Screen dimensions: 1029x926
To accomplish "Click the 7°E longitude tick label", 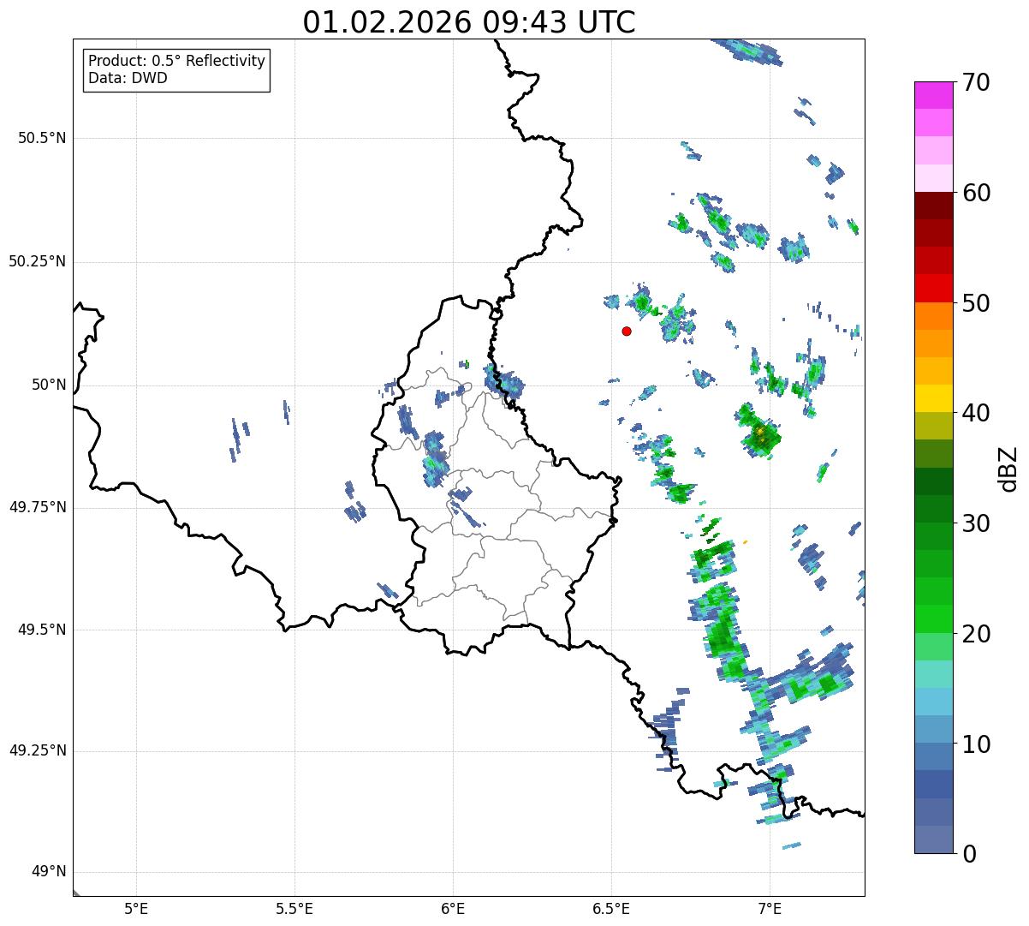I will (x=770, y=908).
